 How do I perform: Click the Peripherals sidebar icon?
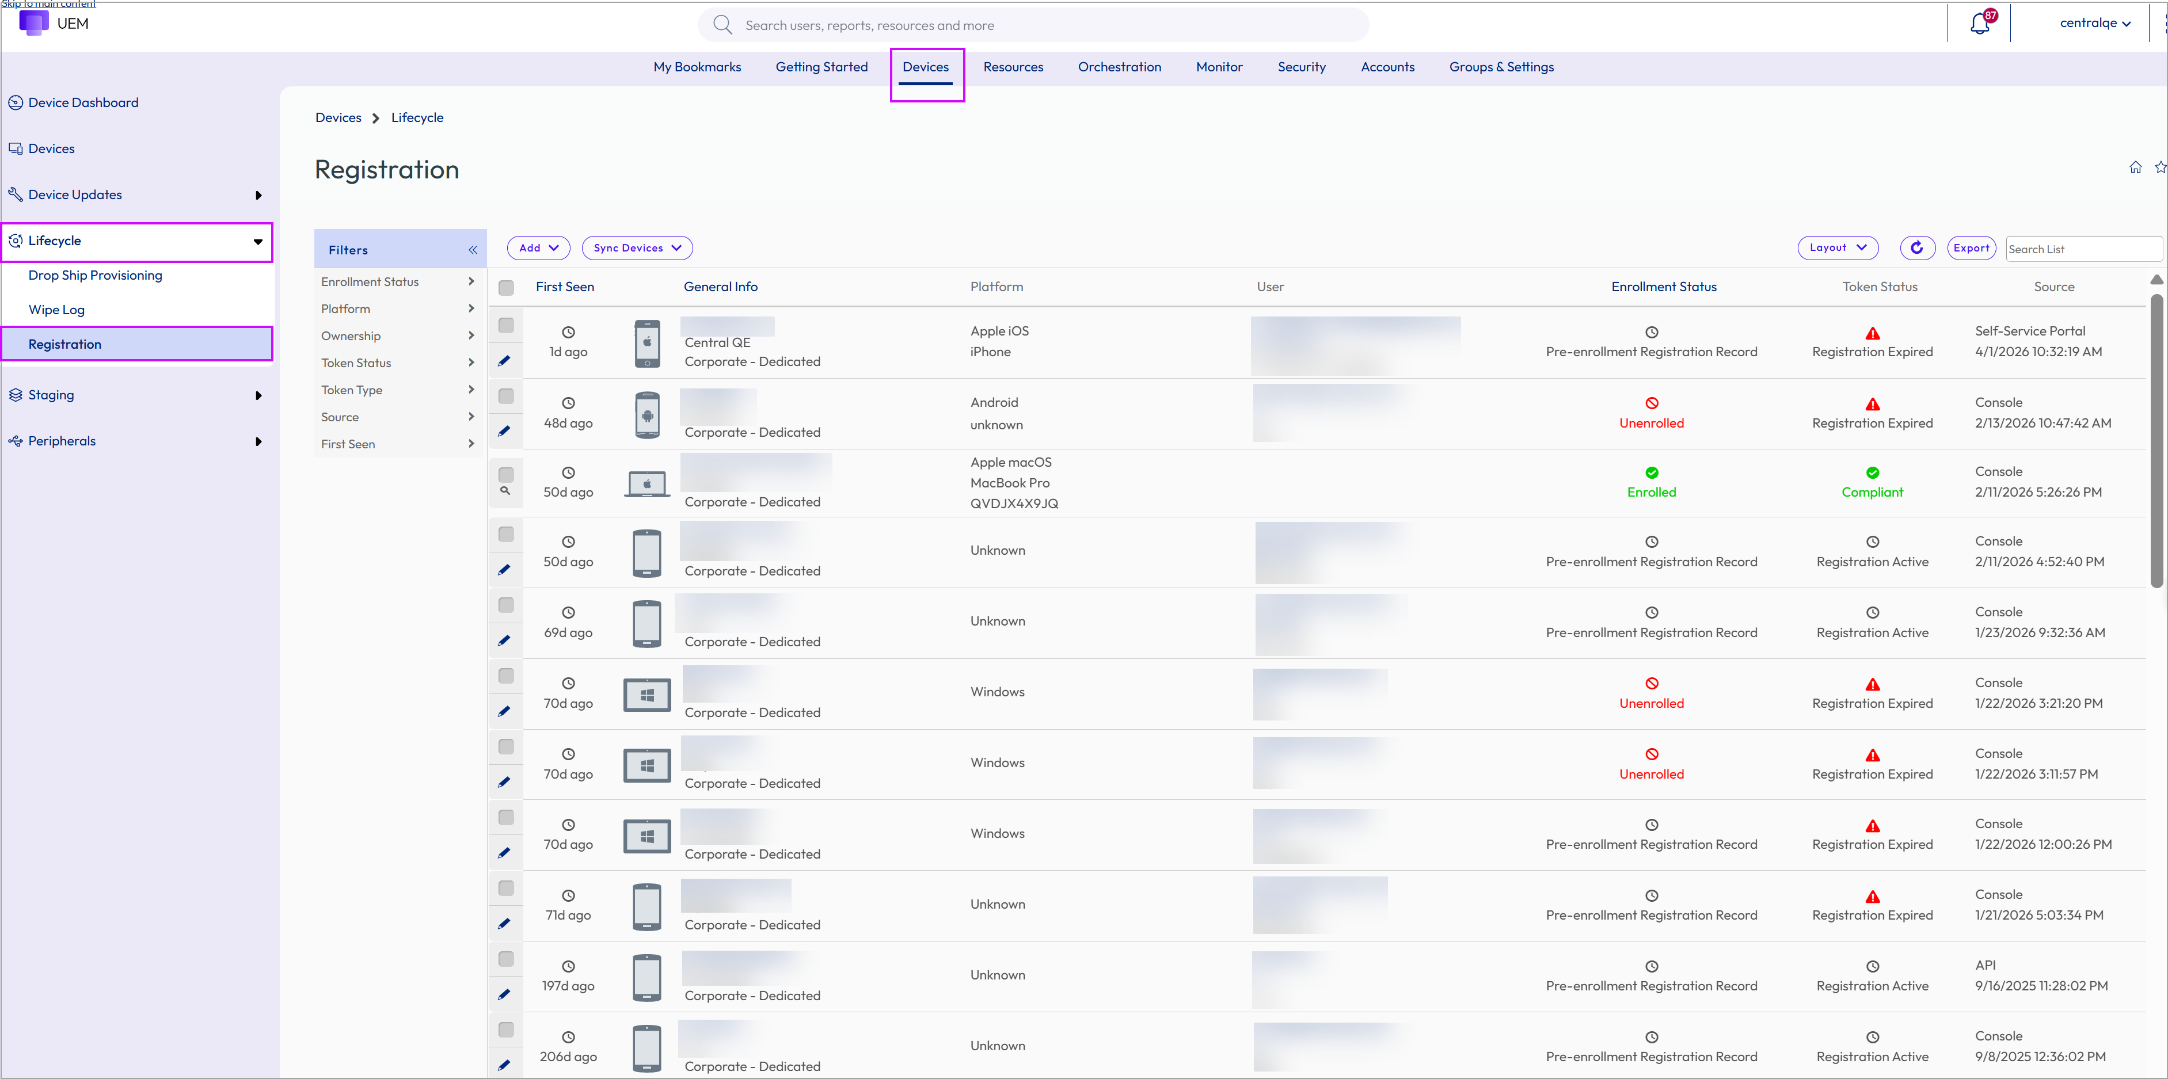[x=16, y=441]
